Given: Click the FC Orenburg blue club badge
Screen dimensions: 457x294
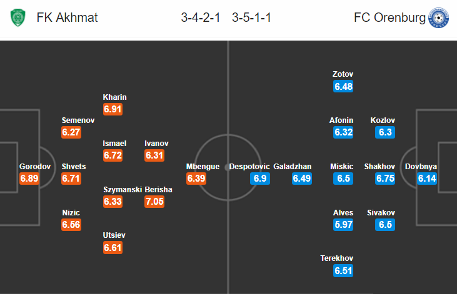Looking at the screenshot, I should tap(438, 17).
